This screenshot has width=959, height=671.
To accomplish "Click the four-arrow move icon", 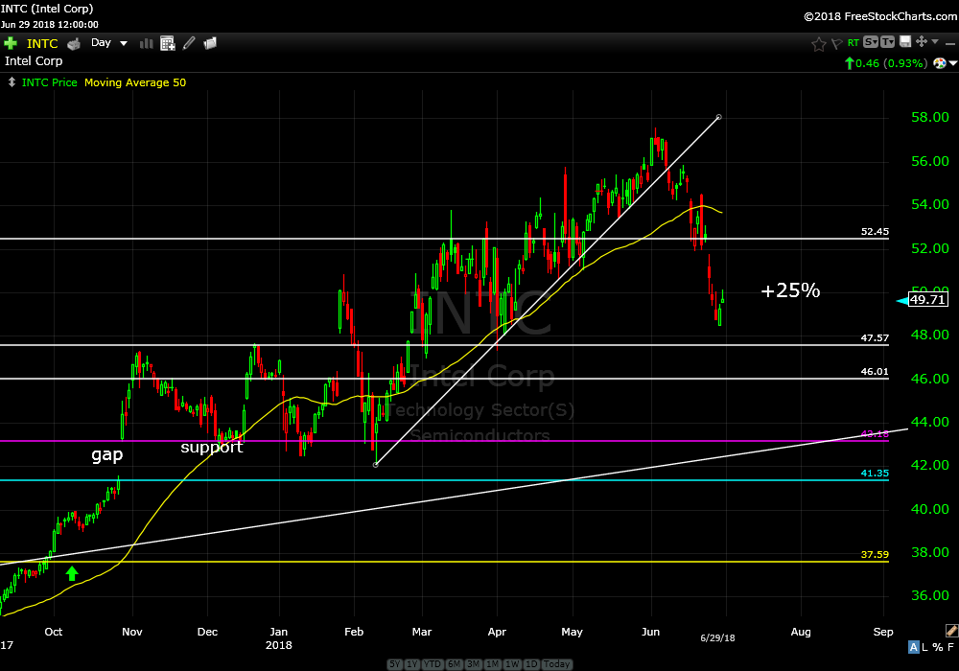I will point(921,42).
